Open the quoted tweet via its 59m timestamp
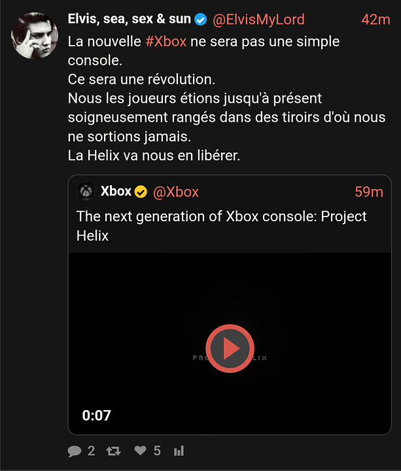401x471 pixels. click(x=369, y=192)
